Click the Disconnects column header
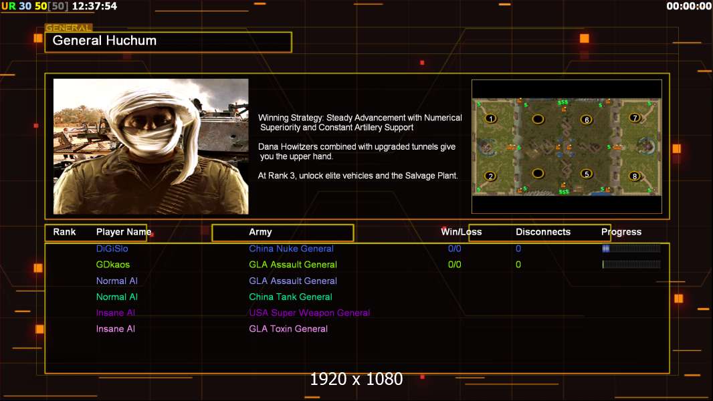 (542, 232)
